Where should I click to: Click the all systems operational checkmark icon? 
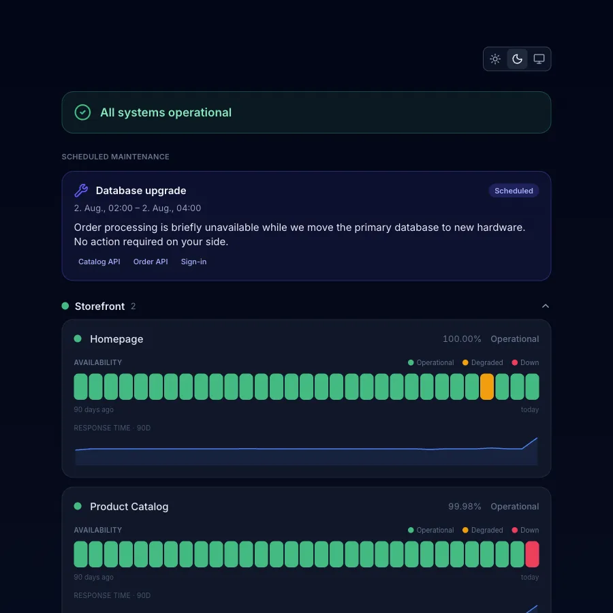[x=82, y=112]
